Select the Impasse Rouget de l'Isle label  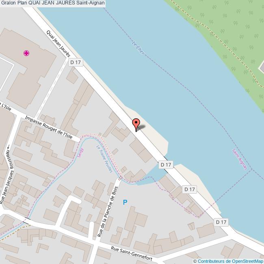[x=49, y=127]
